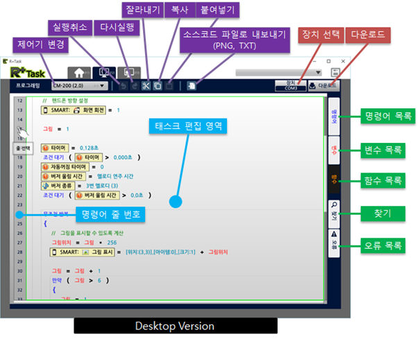Open the 명령어 command list side tab
Screen dimensions: 420x339
(333, 116)
